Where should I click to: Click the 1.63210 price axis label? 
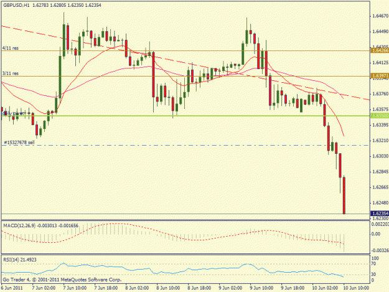click(380, 141)
